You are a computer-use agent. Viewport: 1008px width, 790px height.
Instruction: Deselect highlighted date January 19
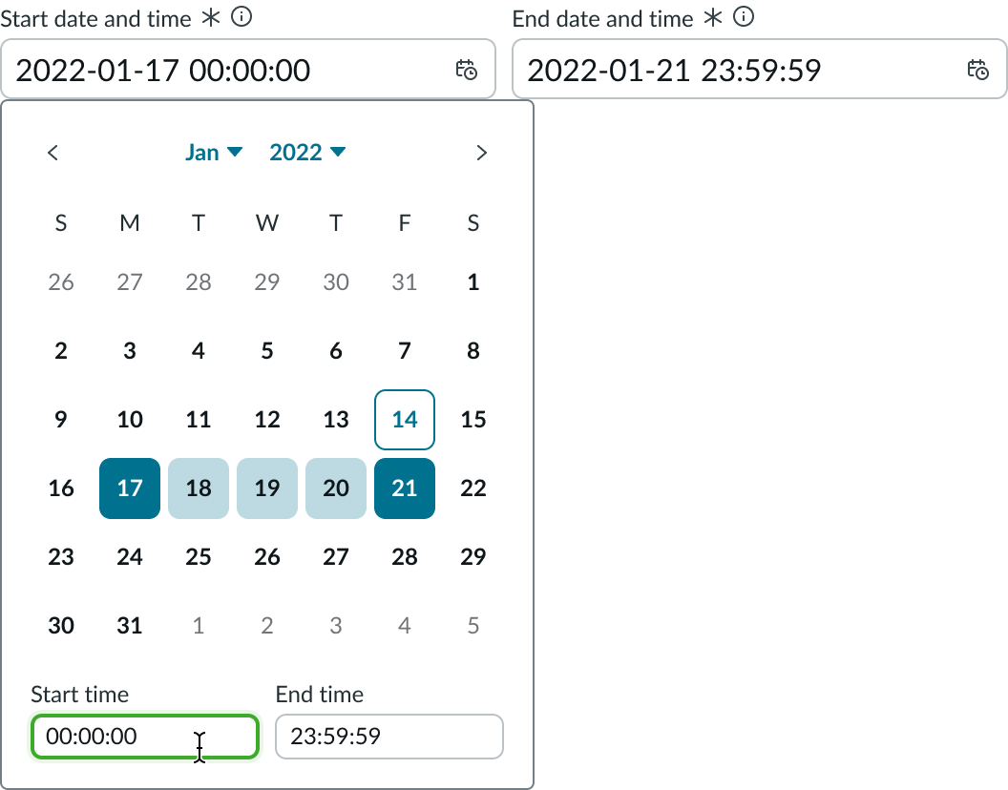(267, 489)
